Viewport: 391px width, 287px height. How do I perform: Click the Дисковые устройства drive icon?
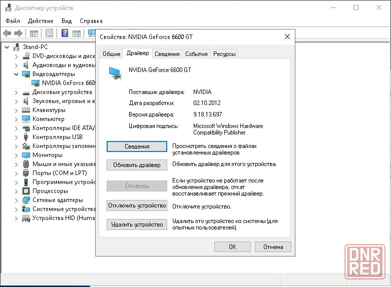point(26,93)
